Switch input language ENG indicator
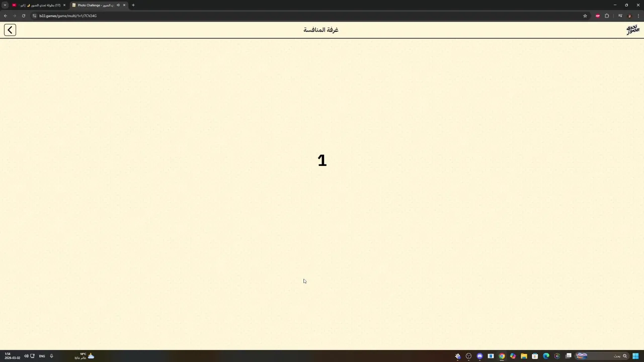644x362 pixels. 42,356
